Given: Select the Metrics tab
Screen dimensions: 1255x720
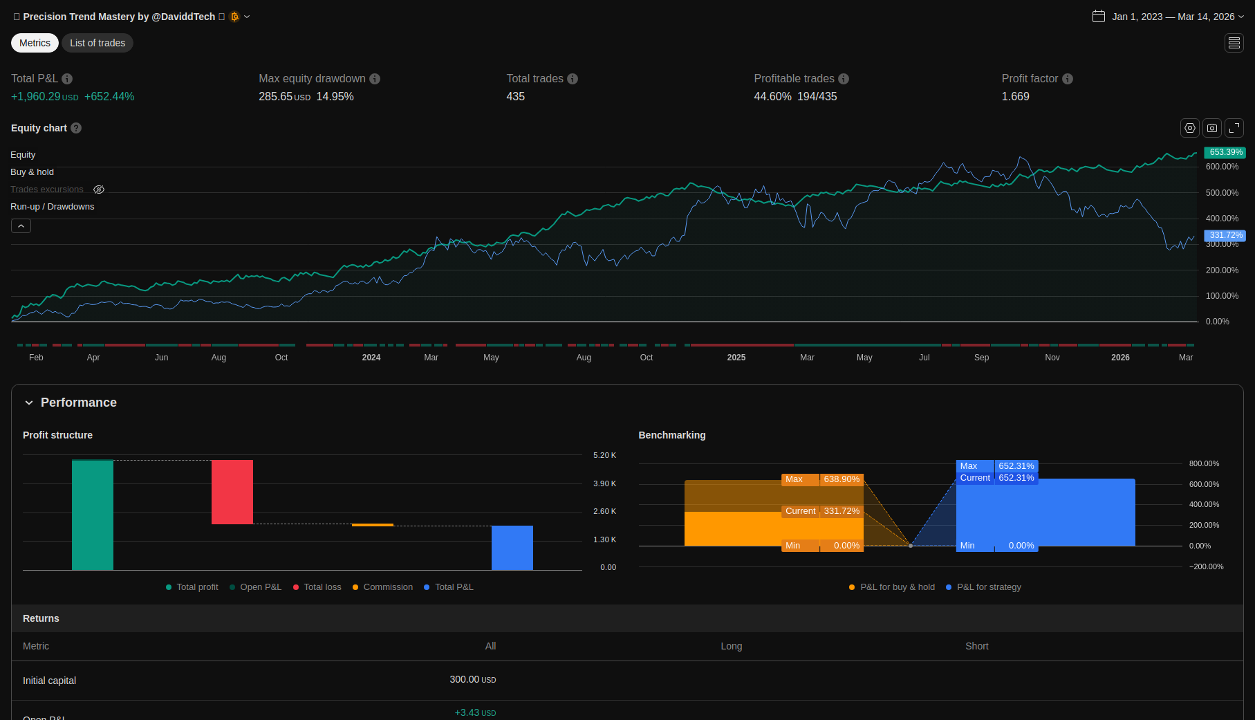Looking at the screenshot, I should click(35, 43).
